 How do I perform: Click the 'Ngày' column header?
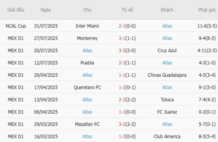(x=46, y=10)
